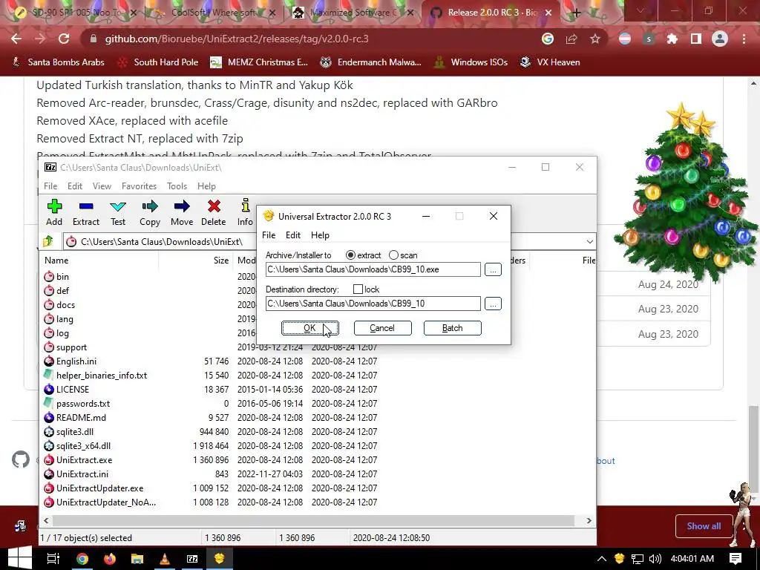The image size is (760, 570).
Task: Switch to 7-Zip taskbar button
Action: coord(192,558)
